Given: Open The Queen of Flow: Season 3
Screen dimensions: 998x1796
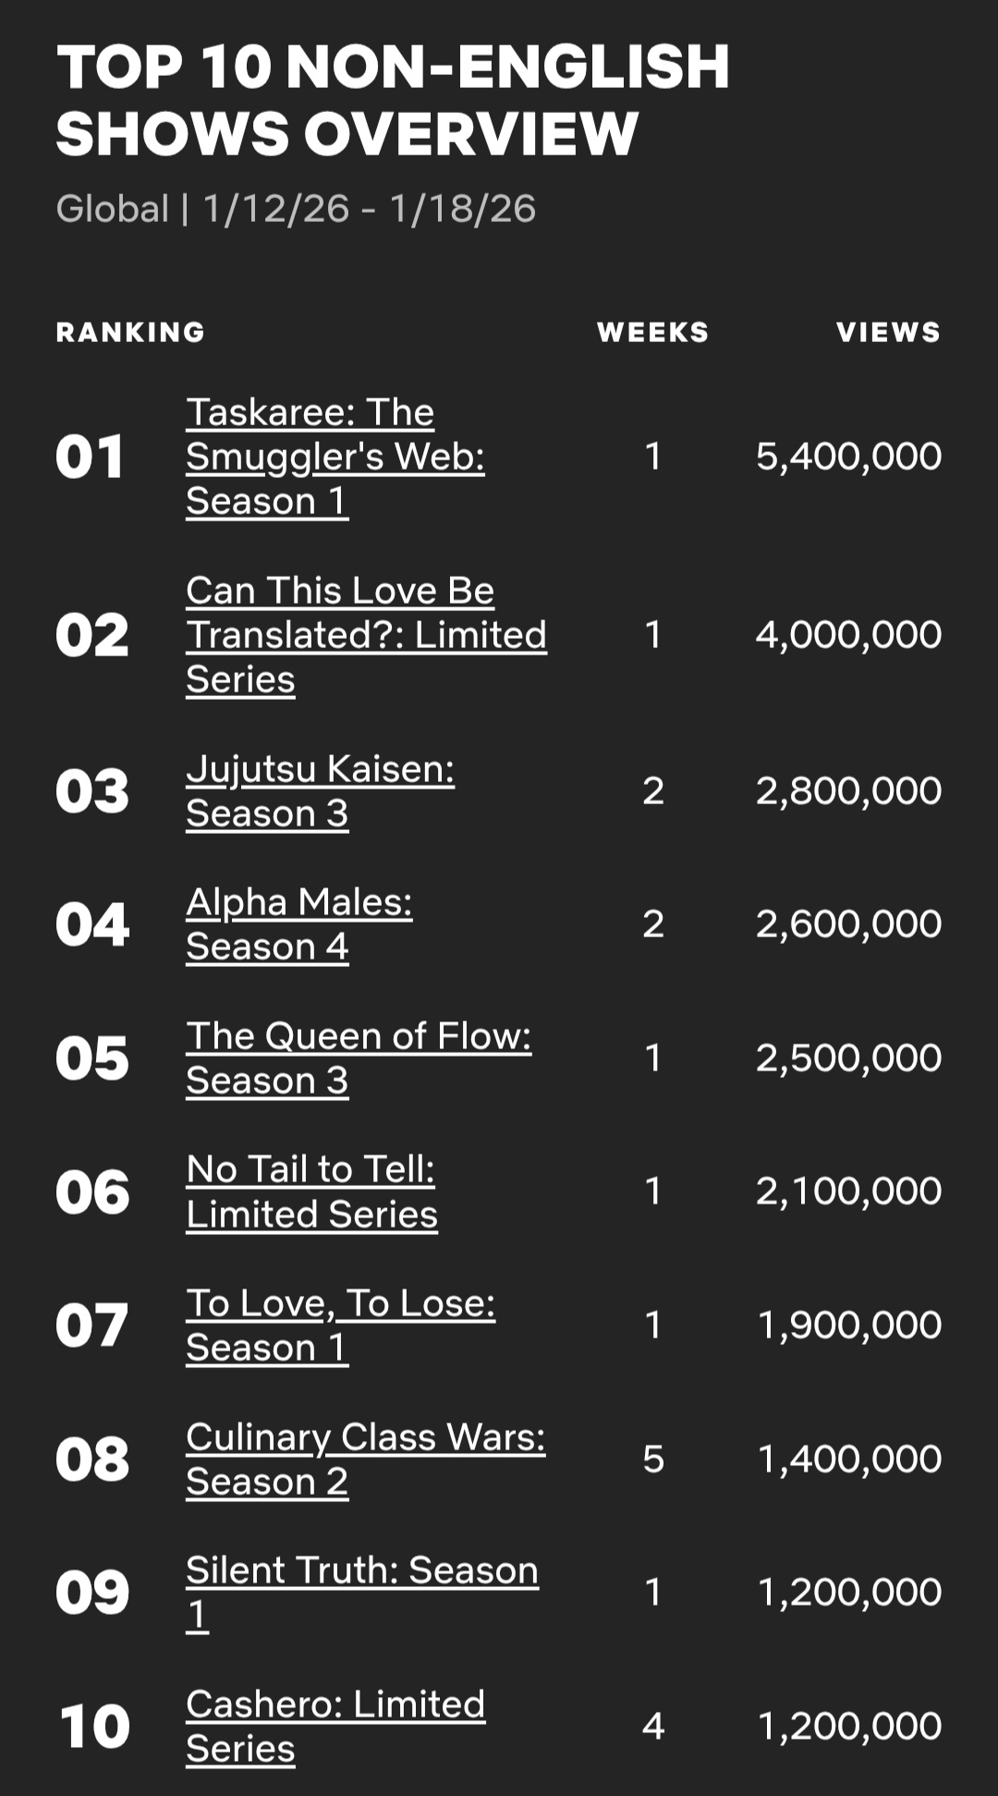Looking at the screenshot, I should pos(359,1058).
